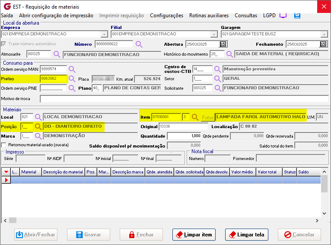Screen dimensions: 331x245
Task: Click the Original field showing 13336
Action: click(184, 126)
